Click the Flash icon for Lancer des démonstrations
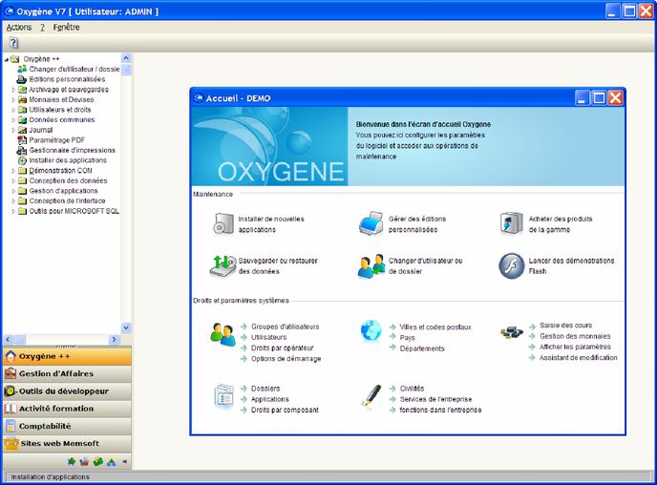 tap(511, 265)
